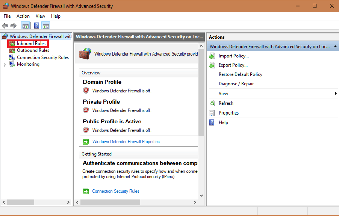Click the center pane vertical scrollbar thumb

pyautogui.click(x=201, y=92)
